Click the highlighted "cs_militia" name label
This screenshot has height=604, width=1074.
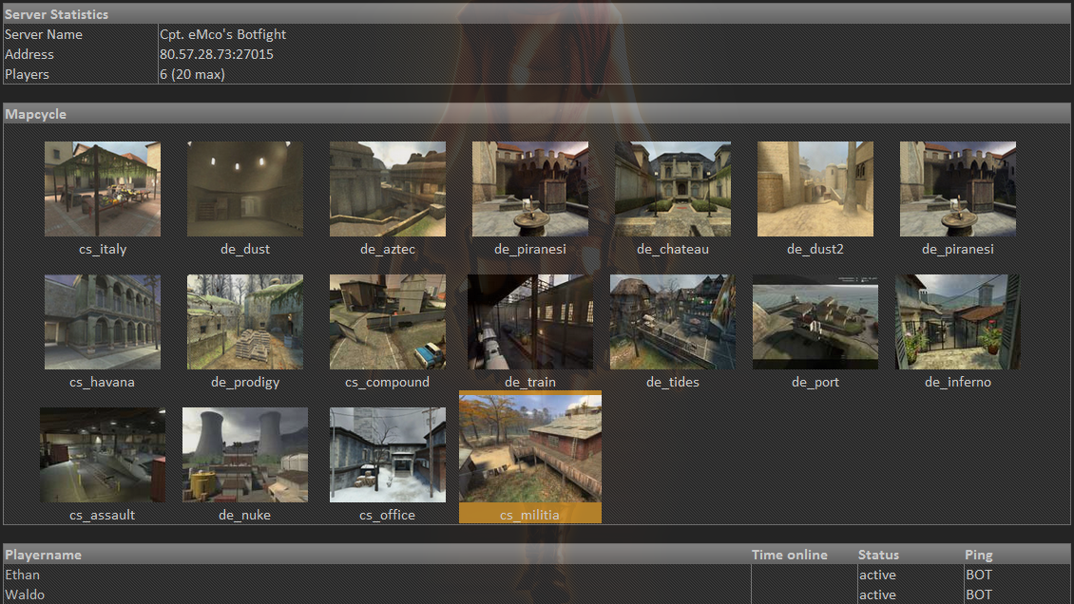529,515
